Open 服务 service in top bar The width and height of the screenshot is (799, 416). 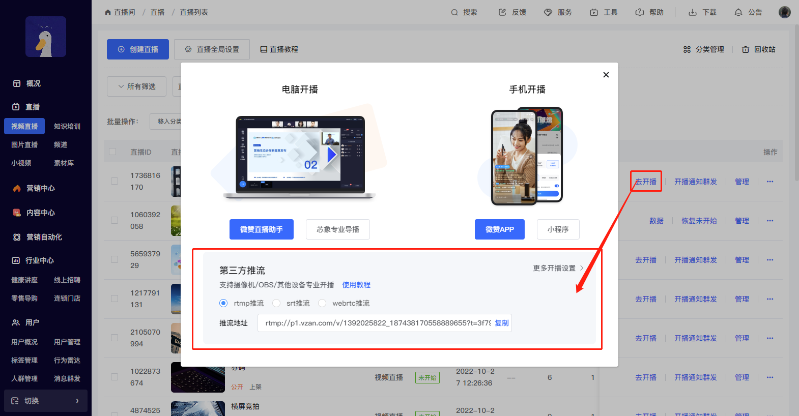[x=558, y=12]
